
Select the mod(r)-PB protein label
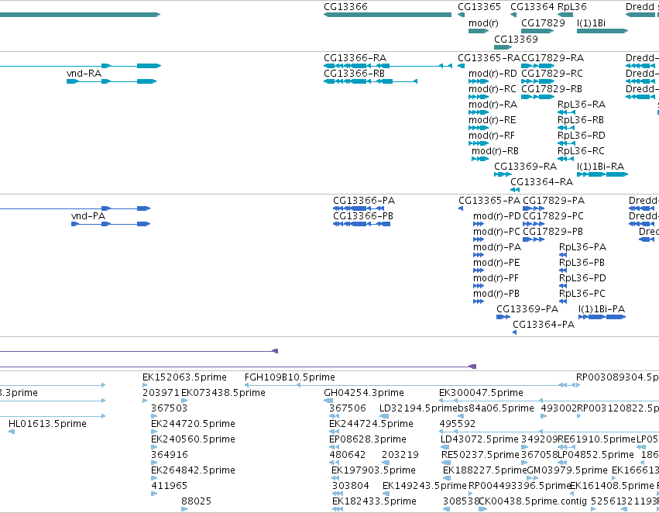(x=496, y=294)
